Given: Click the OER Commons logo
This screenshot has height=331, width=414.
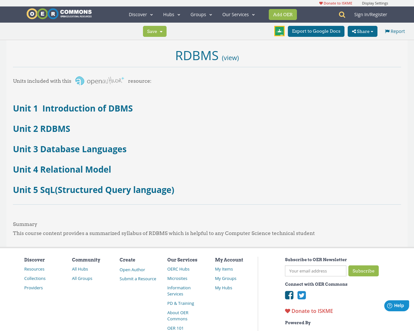Looking at the screenshot, I should pyautogui.click(x=59, y=13).
